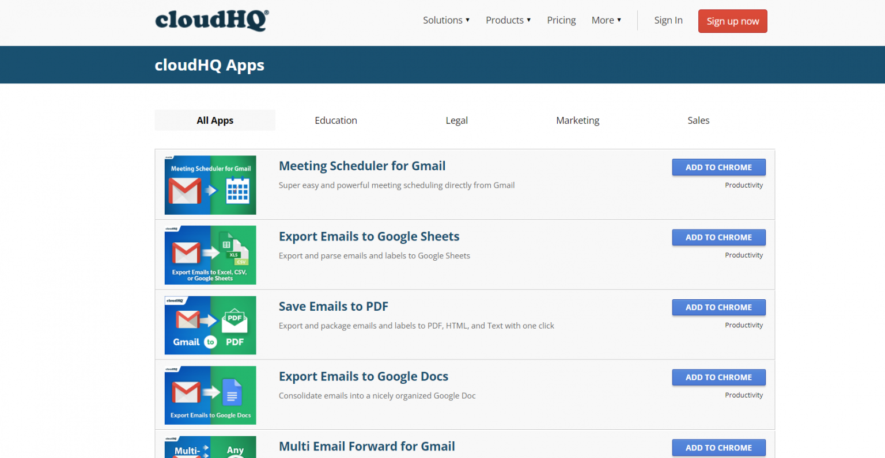Click the Export Emails to Google Docs icon

pos(210,395)
